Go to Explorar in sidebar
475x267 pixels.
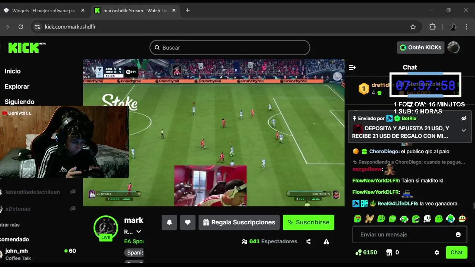pos(17,86)
